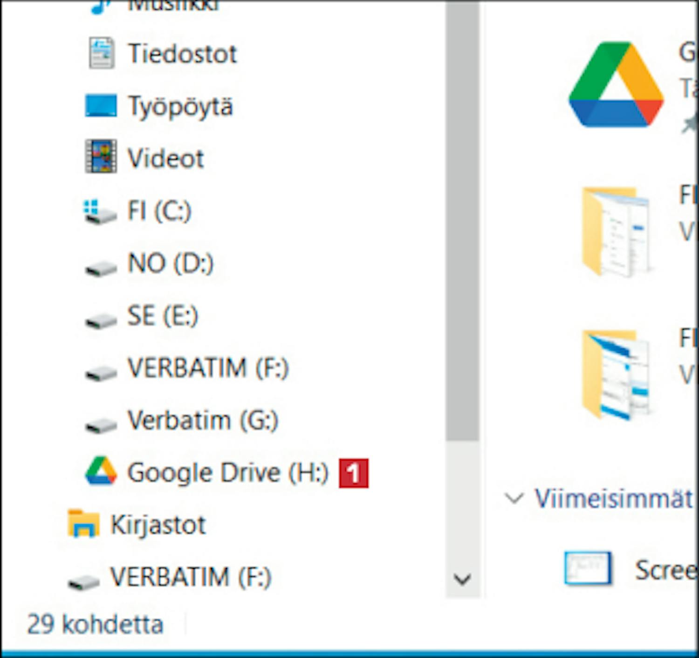
Task: Select VERBATIM (F:) under This PC
Action: coord(208,368)
